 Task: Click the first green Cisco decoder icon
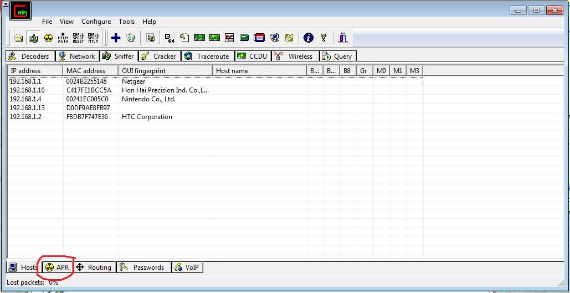199,38
